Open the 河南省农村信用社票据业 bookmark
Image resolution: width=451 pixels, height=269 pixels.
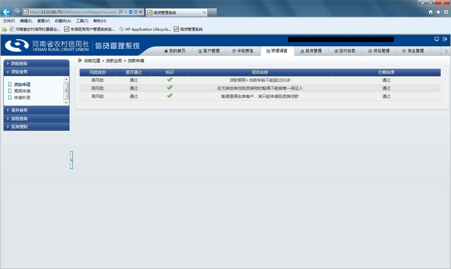(35, 29)
